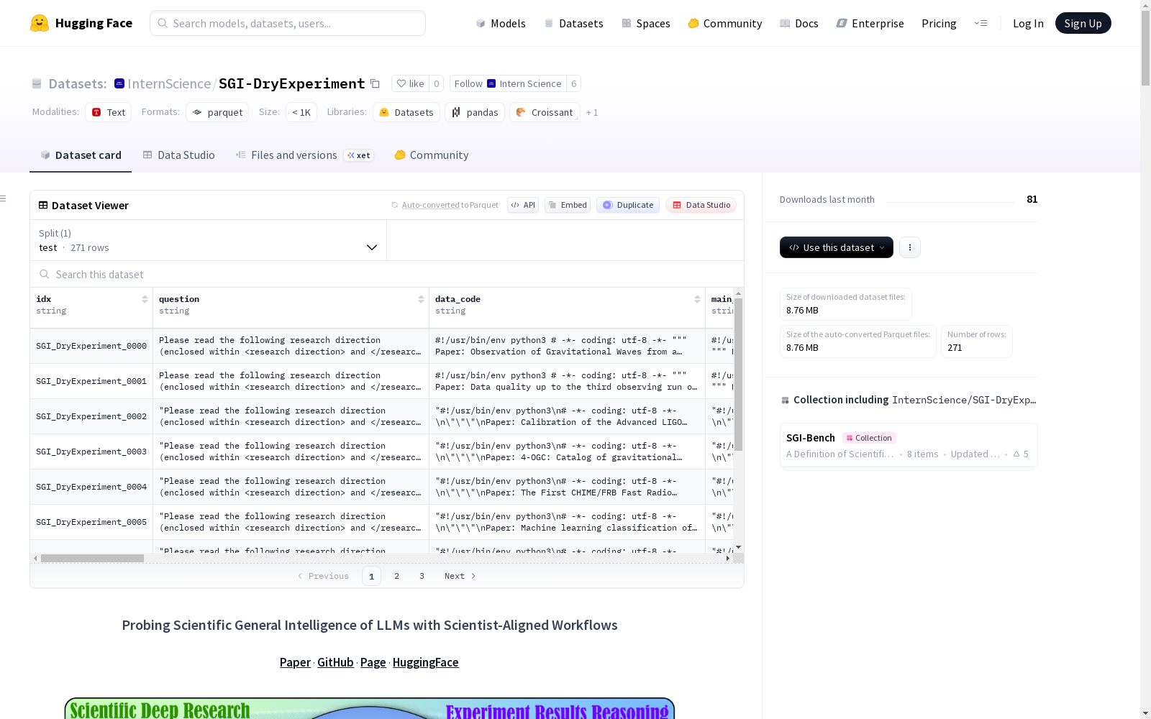Screen dimensions: 1151x719
Task: Switch to the Dataset card tab
Action: pos(81,155)
